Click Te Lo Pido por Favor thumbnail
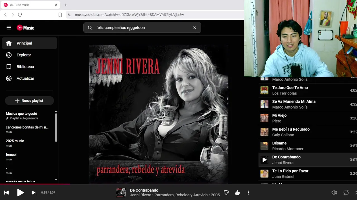357x200 pixels. [264, 174]
